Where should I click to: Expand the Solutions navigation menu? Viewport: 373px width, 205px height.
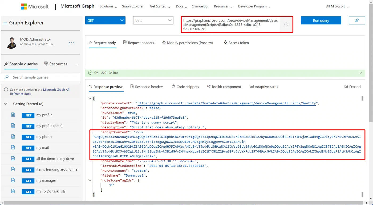click(x=108, y=6)
